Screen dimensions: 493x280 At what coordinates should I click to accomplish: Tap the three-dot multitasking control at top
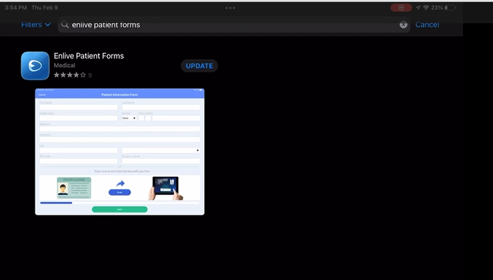[230, 8]
